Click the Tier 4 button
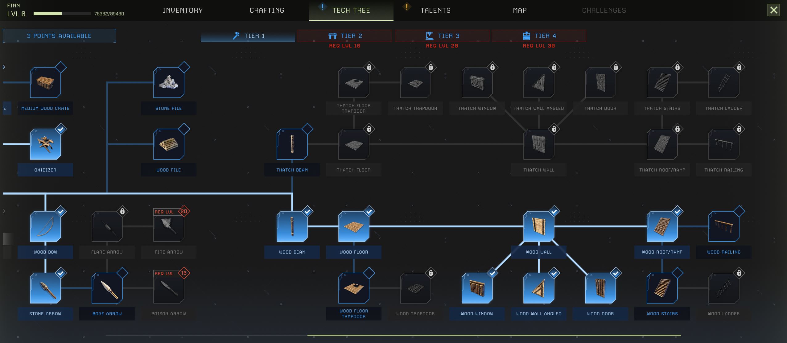The width and height of the screenshot is (787, 343). 539,36
